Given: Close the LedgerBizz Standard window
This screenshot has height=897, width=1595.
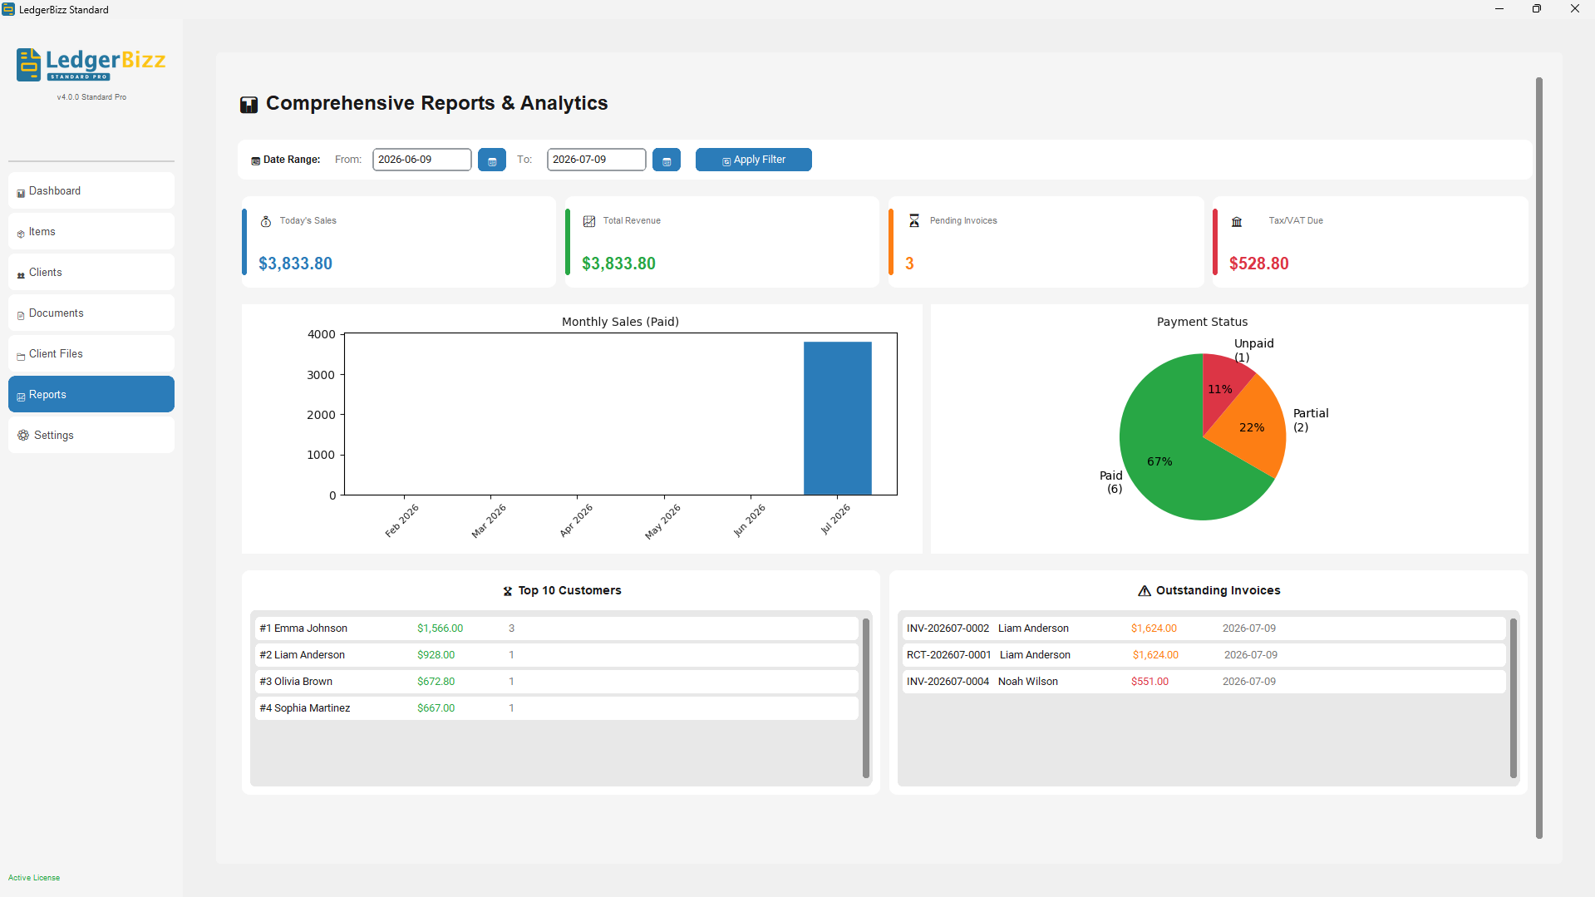Looking at the screenshot, I should tap(1575, 9).
